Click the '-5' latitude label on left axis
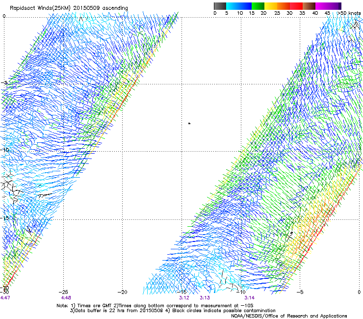The height and width of the screenshot is (319, 363). click(x=4, y=83)
